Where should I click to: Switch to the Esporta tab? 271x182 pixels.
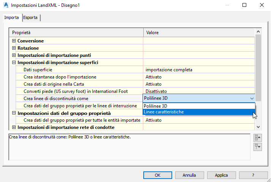click(30, 17)
